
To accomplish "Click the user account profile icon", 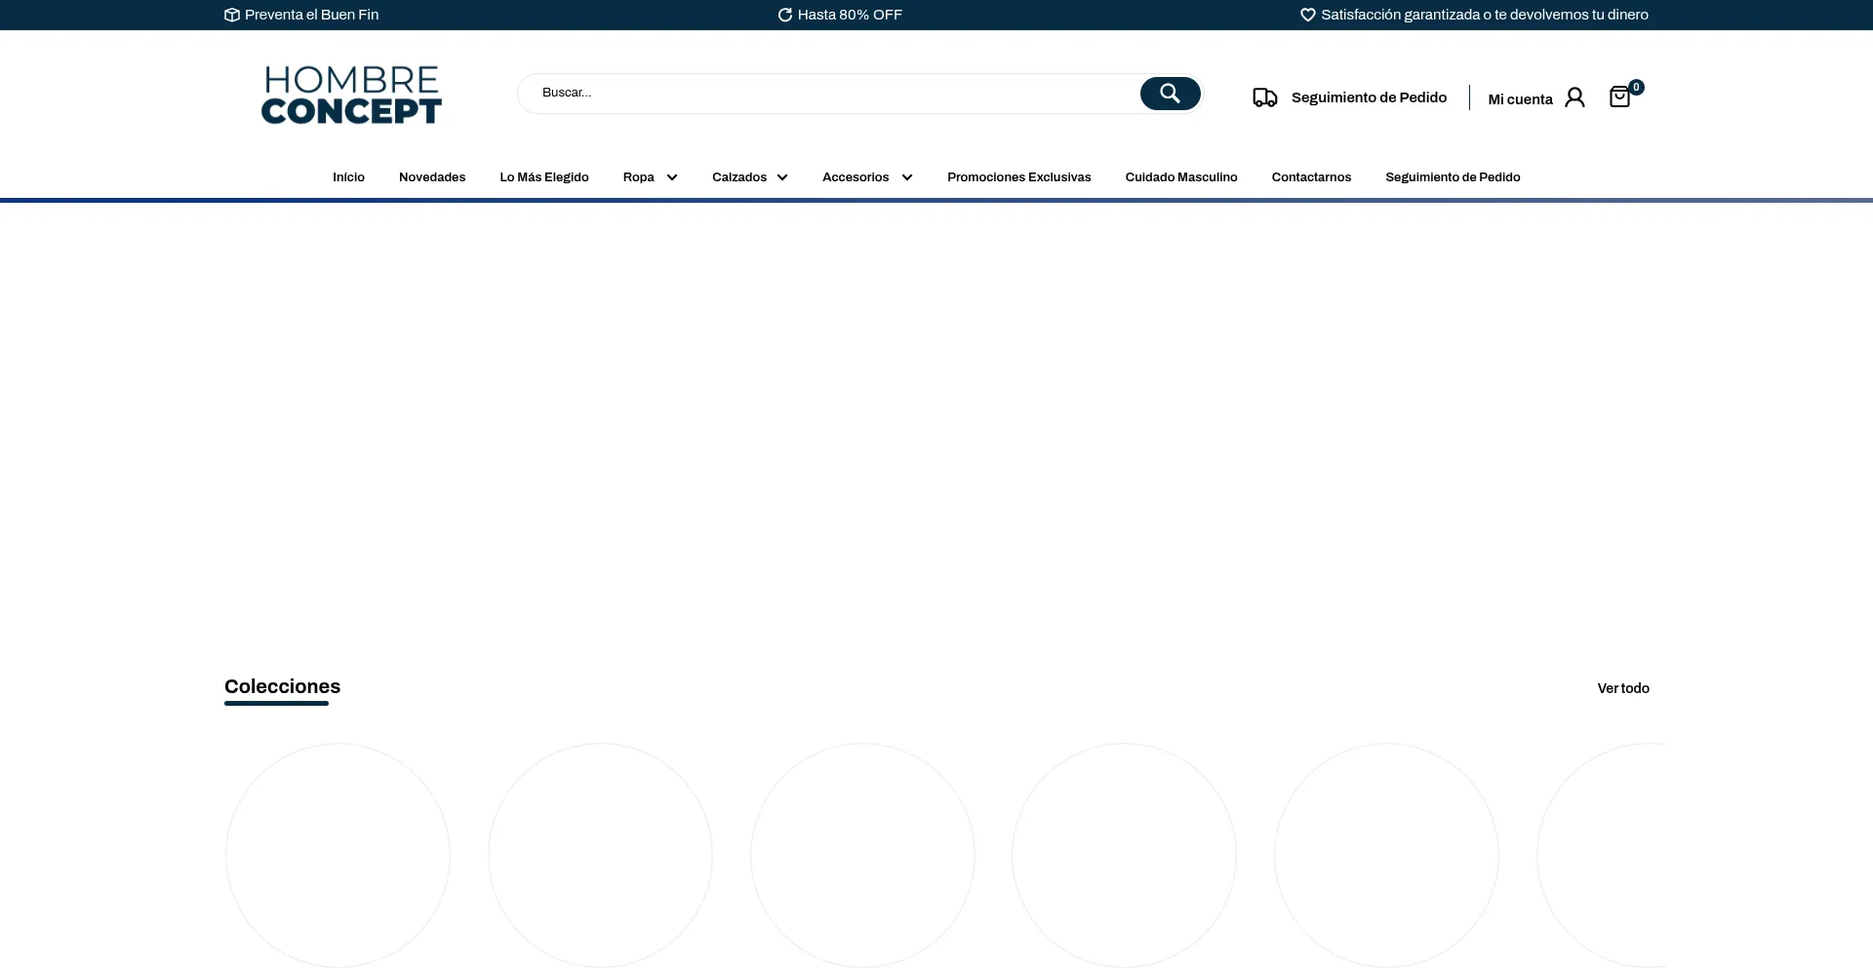I will click(1574, 97).
